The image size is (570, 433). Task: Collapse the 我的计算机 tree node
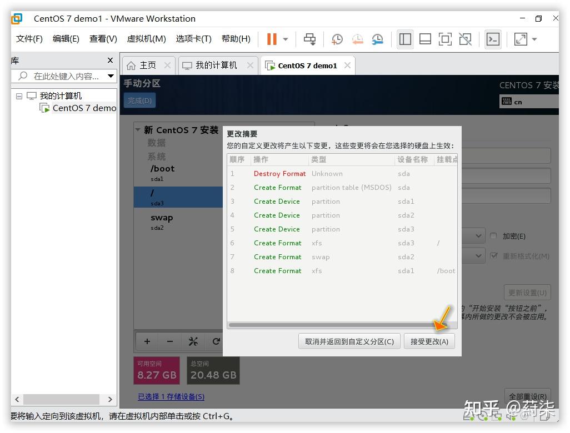point(19,96)
